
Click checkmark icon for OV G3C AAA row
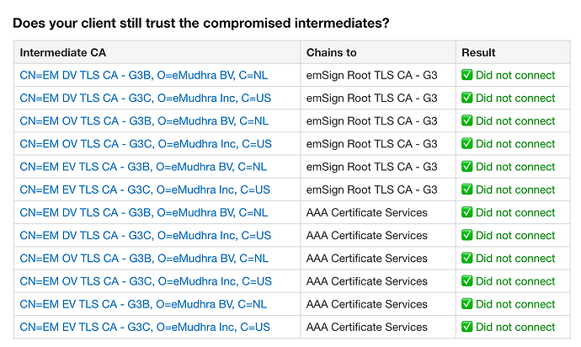(x=466, y=281)
